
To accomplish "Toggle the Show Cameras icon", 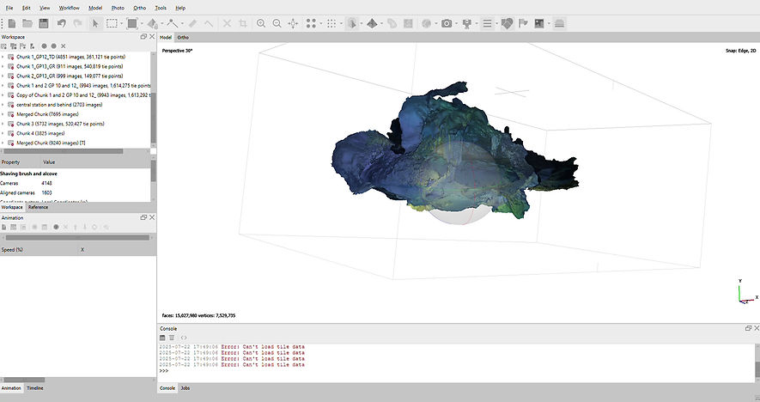I will pyautogui.click(x=467, y=23).
